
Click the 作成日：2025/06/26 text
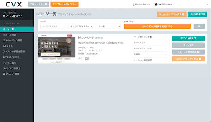pos(88,54)
